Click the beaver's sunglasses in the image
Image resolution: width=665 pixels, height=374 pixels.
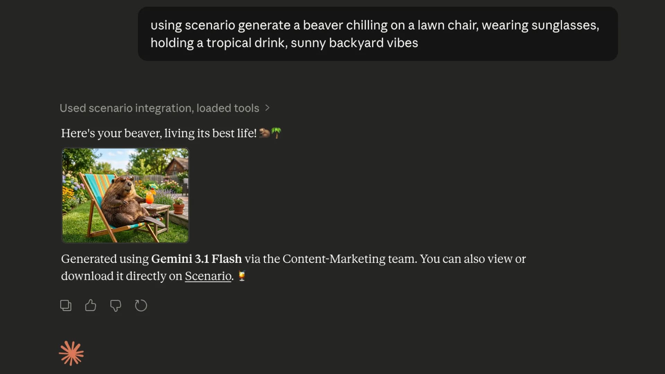(x=127, y=179)
